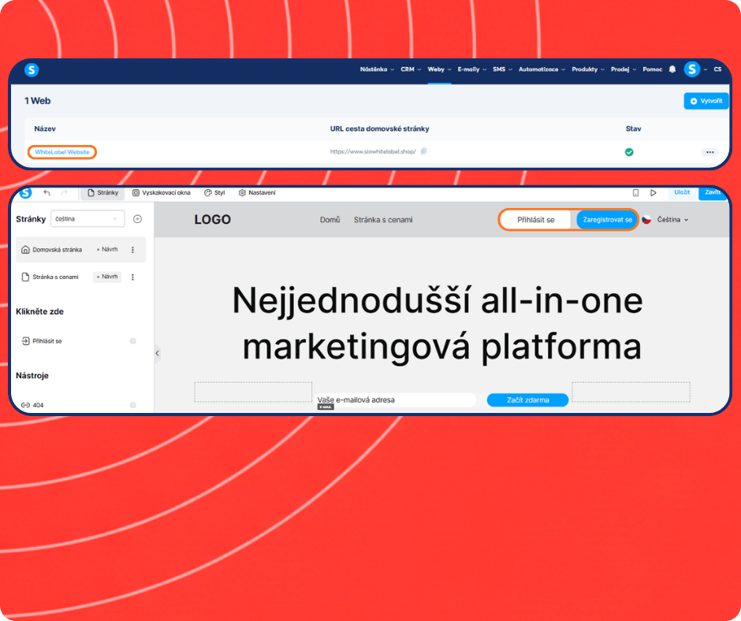Open the Automatizace menu
741x621 pixels.
click(x=542, y=69)
